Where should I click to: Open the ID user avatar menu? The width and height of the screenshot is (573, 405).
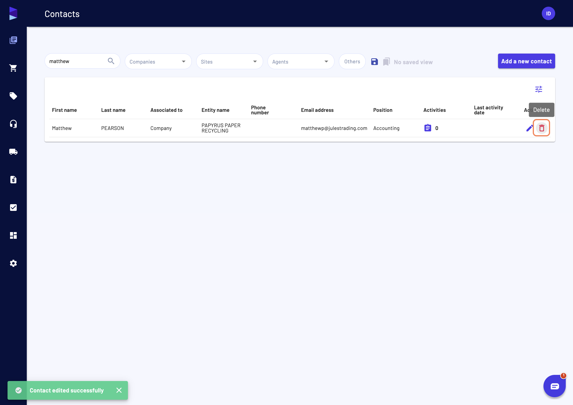coord(548,13)
